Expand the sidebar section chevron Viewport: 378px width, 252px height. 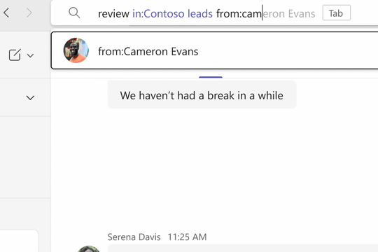pyautogui.click(x=30, y=98)
